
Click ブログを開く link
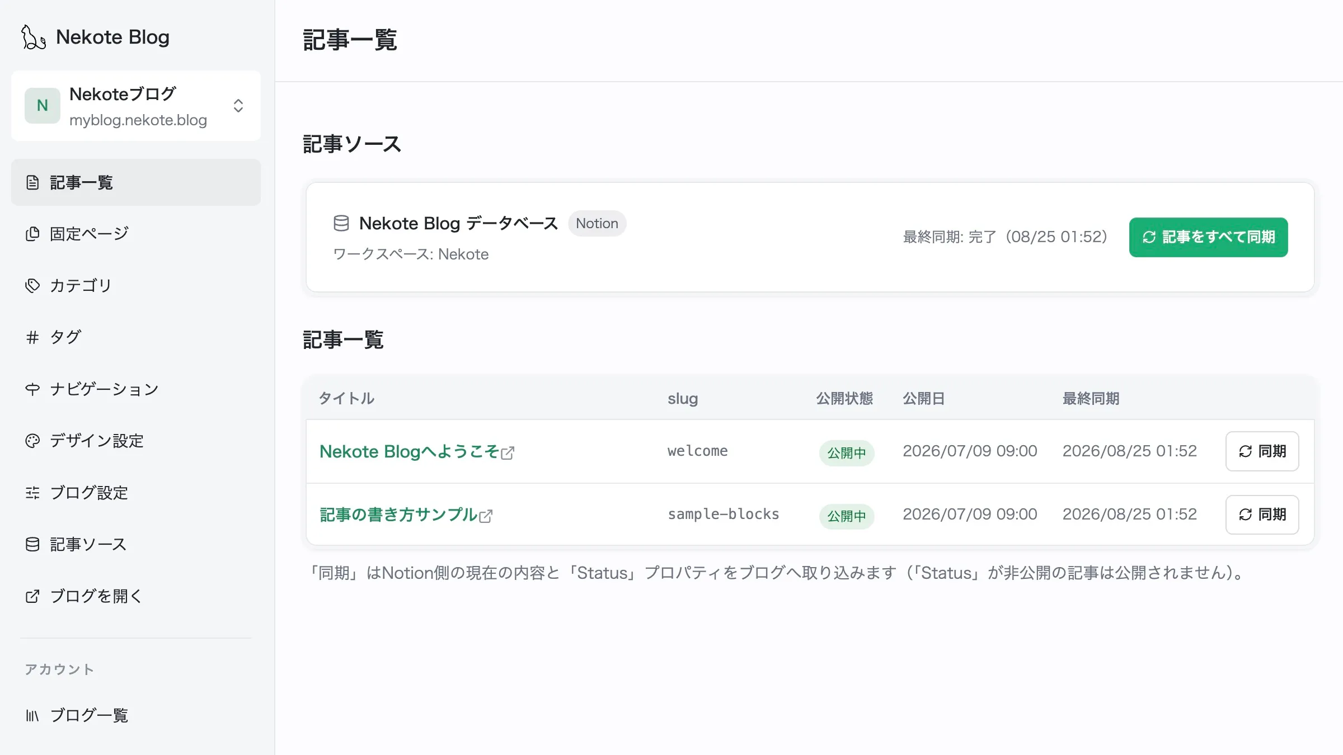coord(136,596)
